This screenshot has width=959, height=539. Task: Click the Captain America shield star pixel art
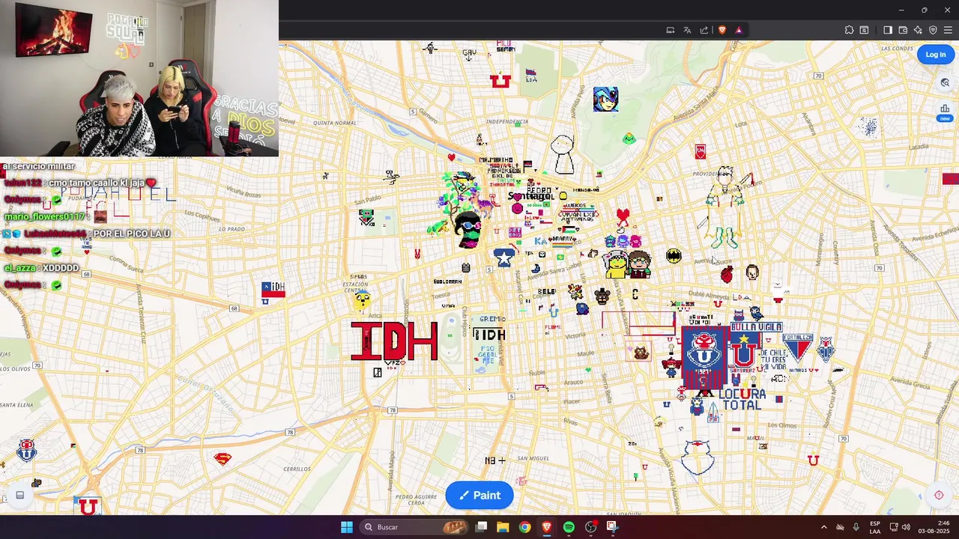pos(503,258)
